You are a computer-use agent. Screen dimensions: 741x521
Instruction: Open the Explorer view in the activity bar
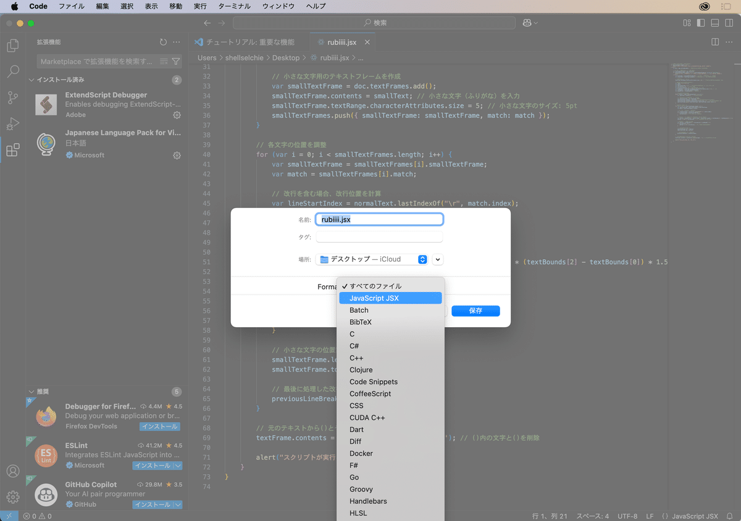13,45
